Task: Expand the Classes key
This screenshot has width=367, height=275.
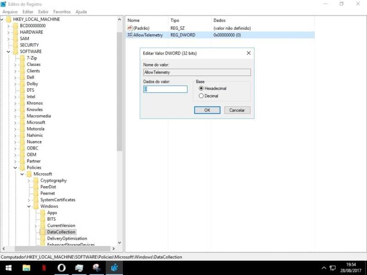Action: pos(16,65)
